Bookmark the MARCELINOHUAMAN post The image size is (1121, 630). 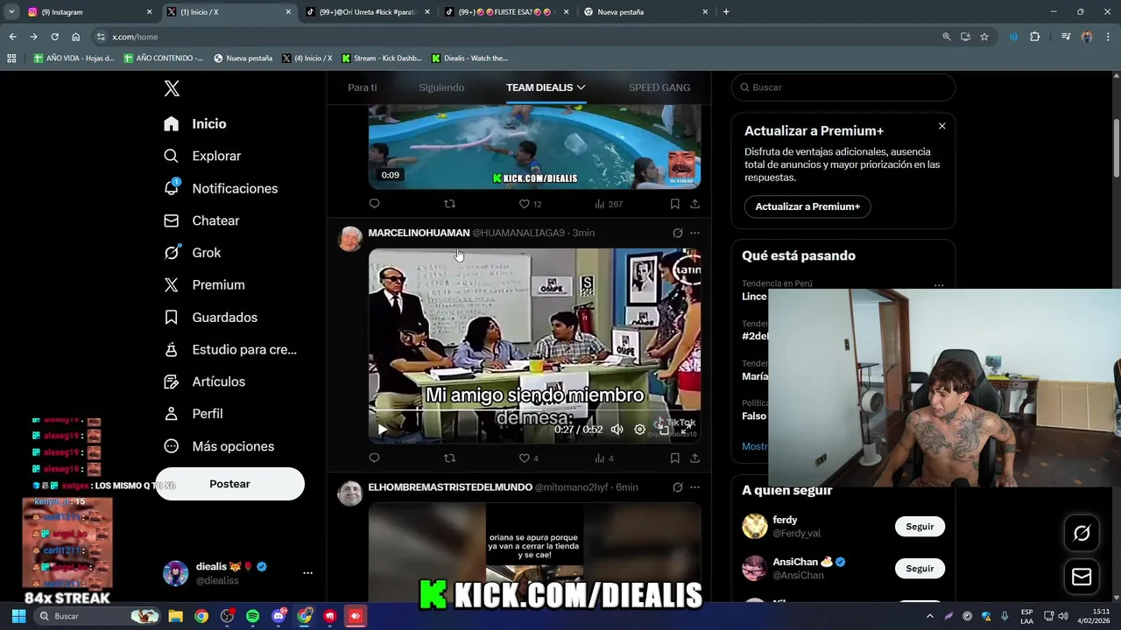tap(674, 458)
